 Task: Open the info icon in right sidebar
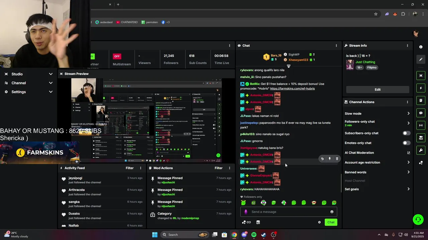[421, 47]
